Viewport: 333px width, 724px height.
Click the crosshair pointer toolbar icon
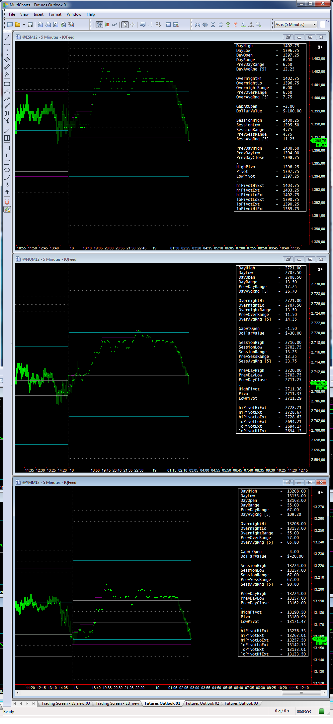[132, 25]
